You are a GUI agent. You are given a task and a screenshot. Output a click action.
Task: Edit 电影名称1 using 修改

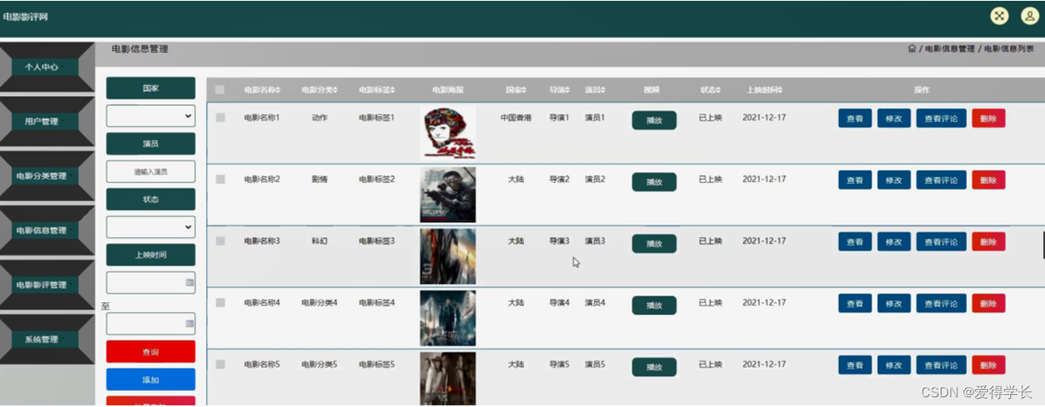(x=894, y=118)
